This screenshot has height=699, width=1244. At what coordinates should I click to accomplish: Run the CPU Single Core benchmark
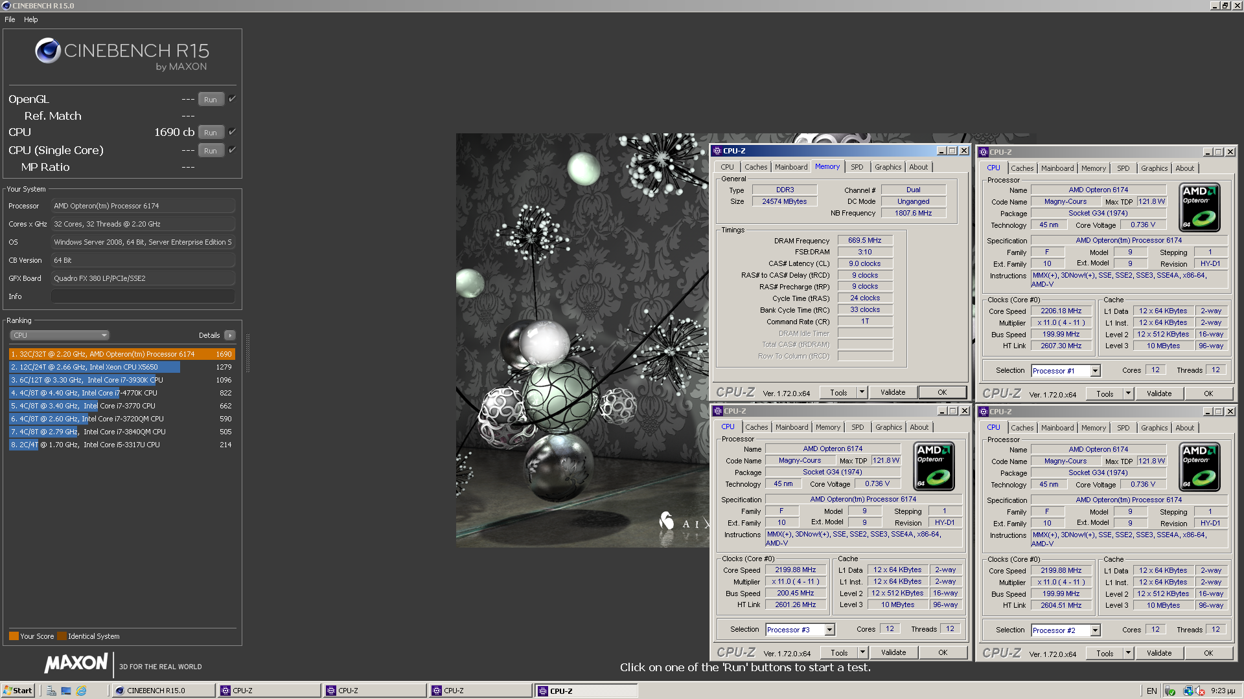(211, 151)
